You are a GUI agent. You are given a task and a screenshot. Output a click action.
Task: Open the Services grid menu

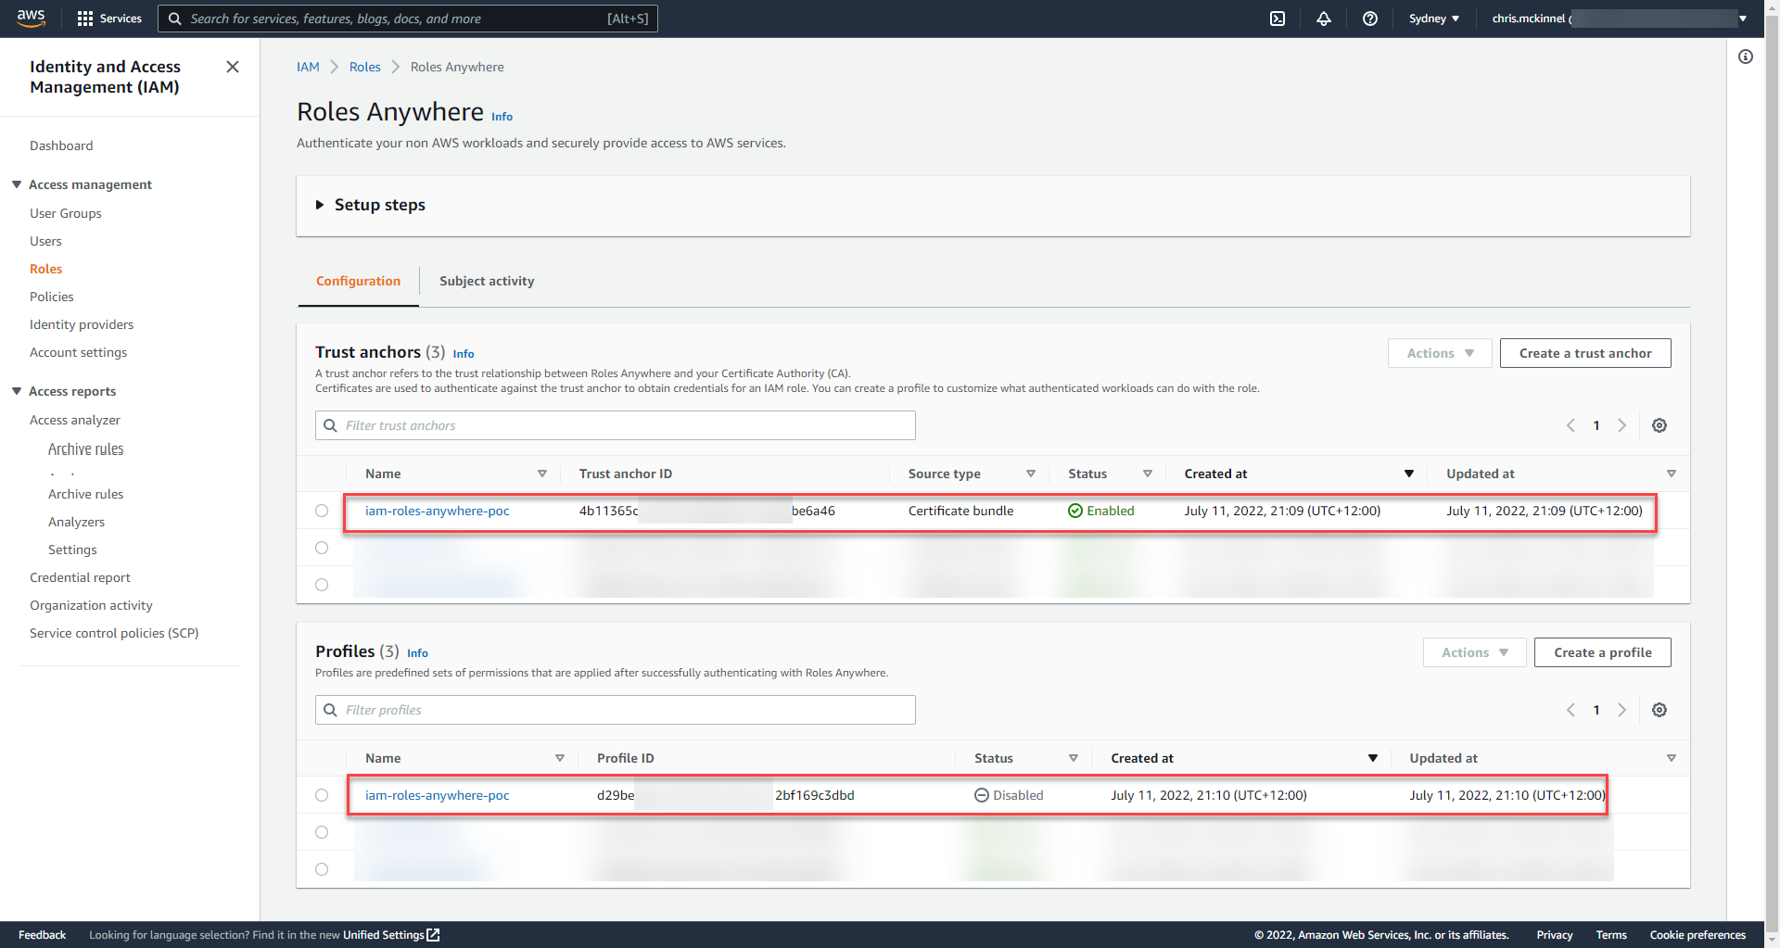pos(109,19)
